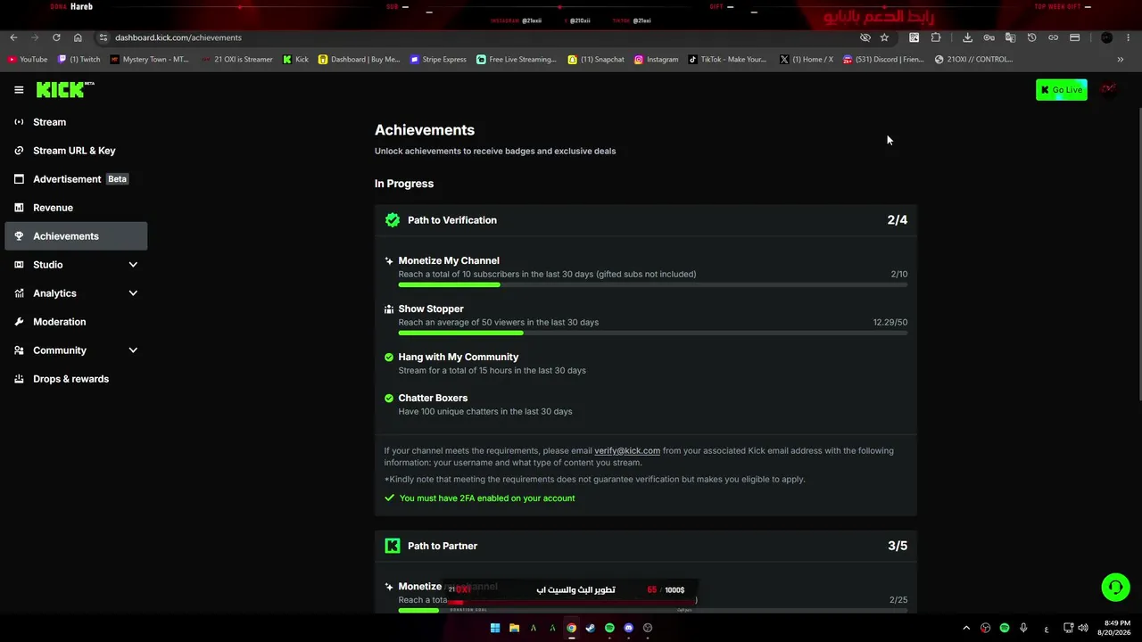Screen dimensions: 1142x642
Task: Open Stream URL & Key page
Action: 76,151
